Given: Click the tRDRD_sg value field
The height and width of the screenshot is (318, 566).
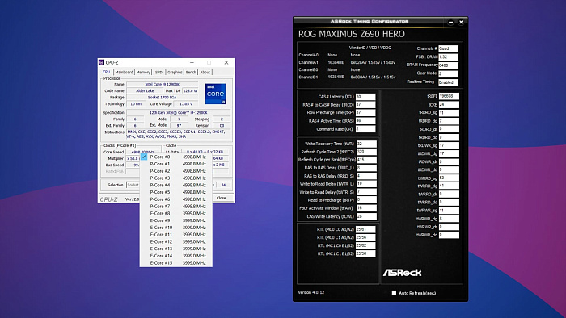Looking at the screenshot, I should coord(449,113).
